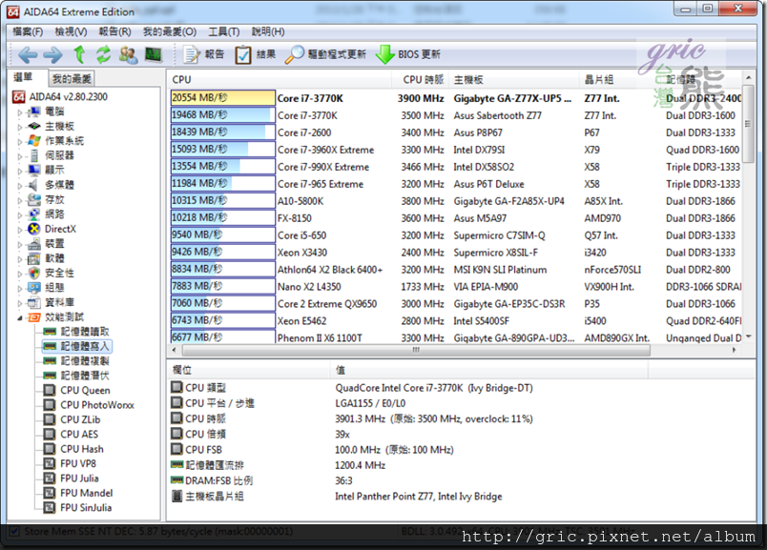Click the green Up arrow icon
The width and height of the screenshot is (767, 550).
coord(79,54)
